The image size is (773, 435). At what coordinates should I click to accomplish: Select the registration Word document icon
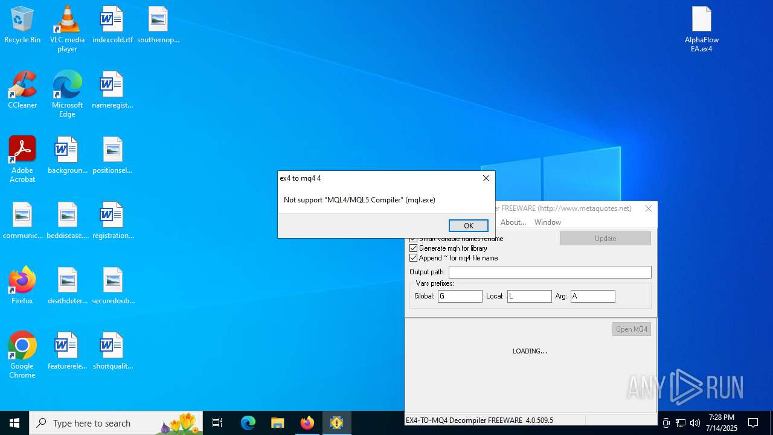(112, 221)
